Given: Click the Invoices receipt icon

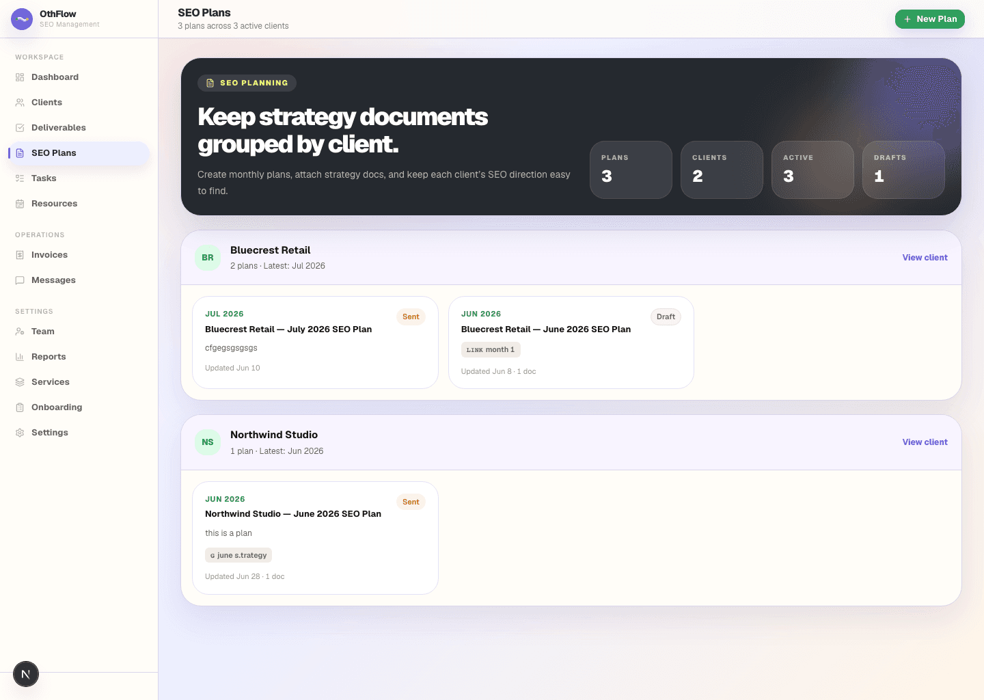Looking at the screenshot, I should pyautogui.click(x=20, y=255).
